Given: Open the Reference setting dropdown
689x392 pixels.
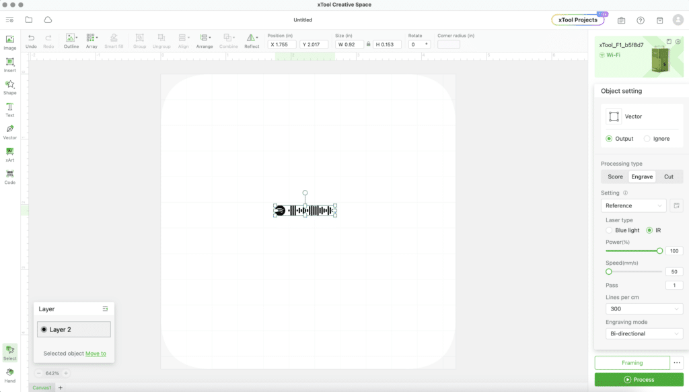Looking at the screenshot, I should (633, 205).
